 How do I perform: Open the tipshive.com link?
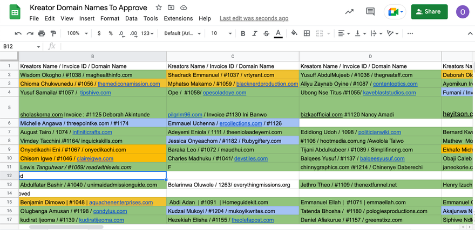click(96, 93)
